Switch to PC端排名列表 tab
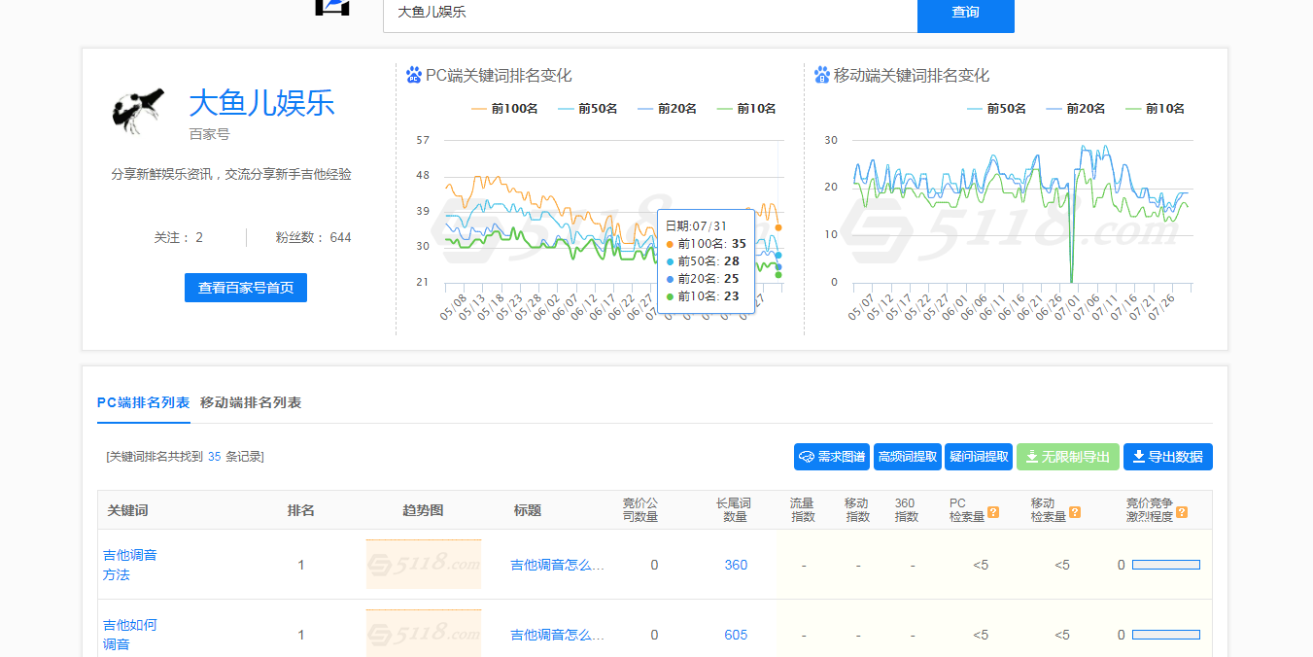 point(144,402)
